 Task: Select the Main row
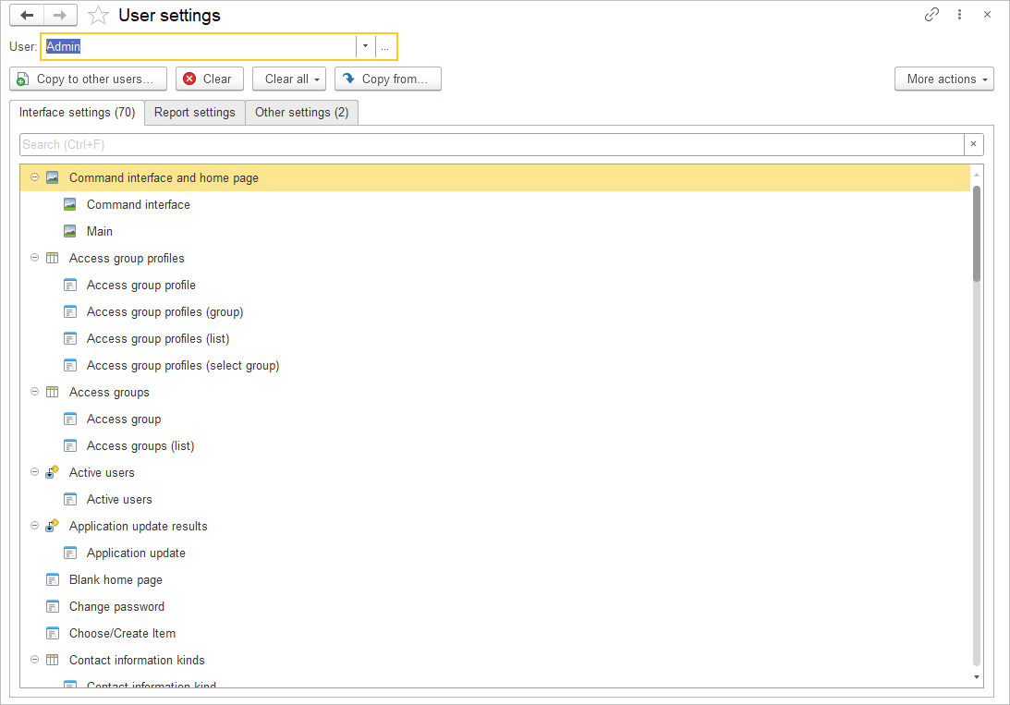pyautogui.click(x=494, y=231)
